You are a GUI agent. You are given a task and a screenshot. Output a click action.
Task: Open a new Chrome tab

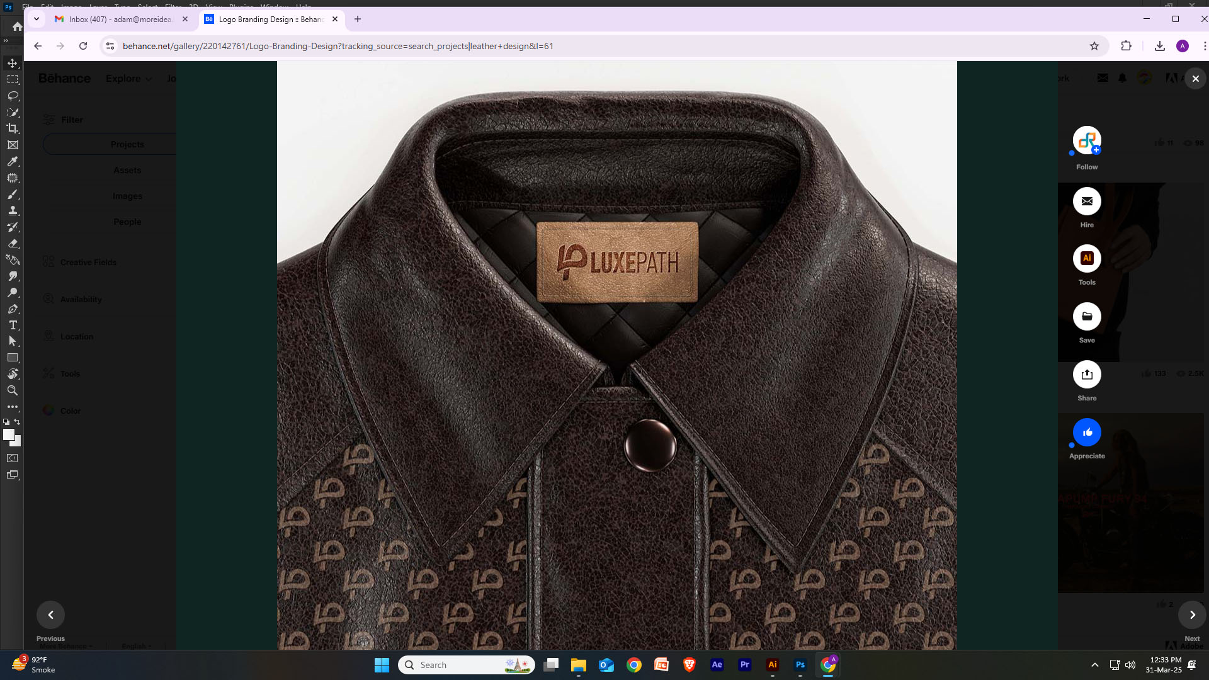click(x=358, y=19)
